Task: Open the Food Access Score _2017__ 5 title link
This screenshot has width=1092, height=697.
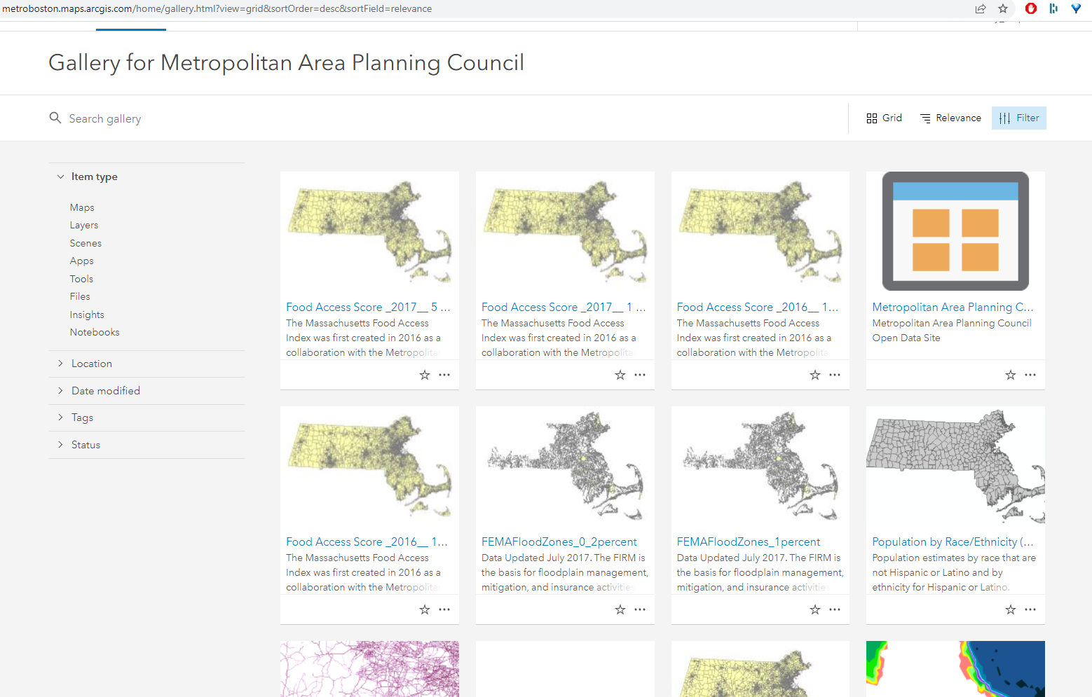Action: click(x=368, y=307)
